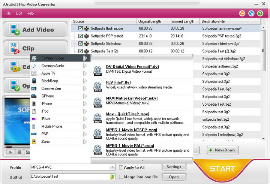This screenshot has width=270, height=184.
Task: Click the iPod device icon
Action: (x=34, y=111)
